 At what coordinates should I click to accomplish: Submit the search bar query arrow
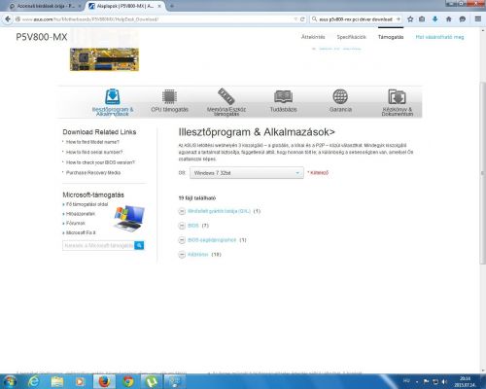399,19
